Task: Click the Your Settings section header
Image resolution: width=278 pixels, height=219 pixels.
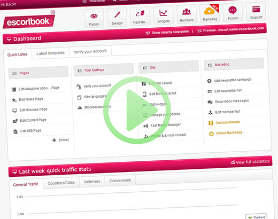Action: 104,69
